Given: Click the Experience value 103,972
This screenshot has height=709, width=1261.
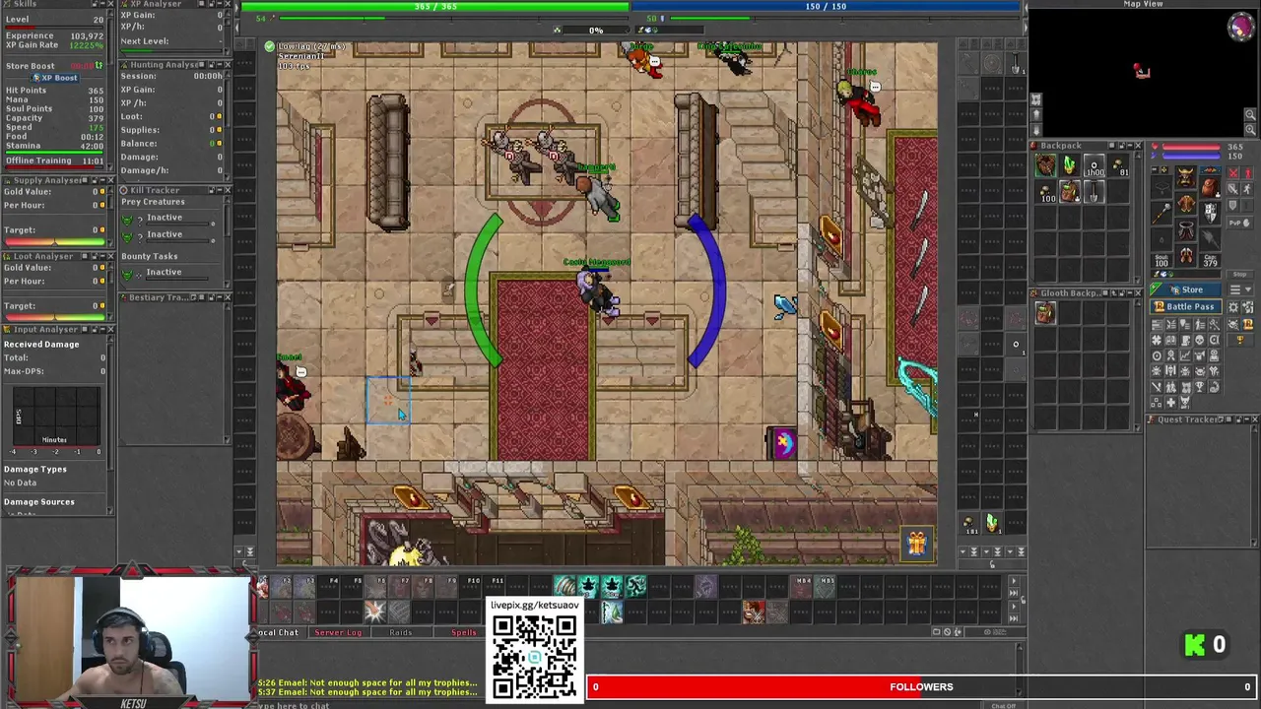Looking at the screenshot, I should (87, 36).
